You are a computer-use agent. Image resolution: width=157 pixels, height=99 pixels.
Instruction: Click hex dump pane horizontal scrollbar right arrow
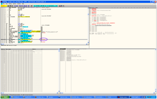(58, 93)
